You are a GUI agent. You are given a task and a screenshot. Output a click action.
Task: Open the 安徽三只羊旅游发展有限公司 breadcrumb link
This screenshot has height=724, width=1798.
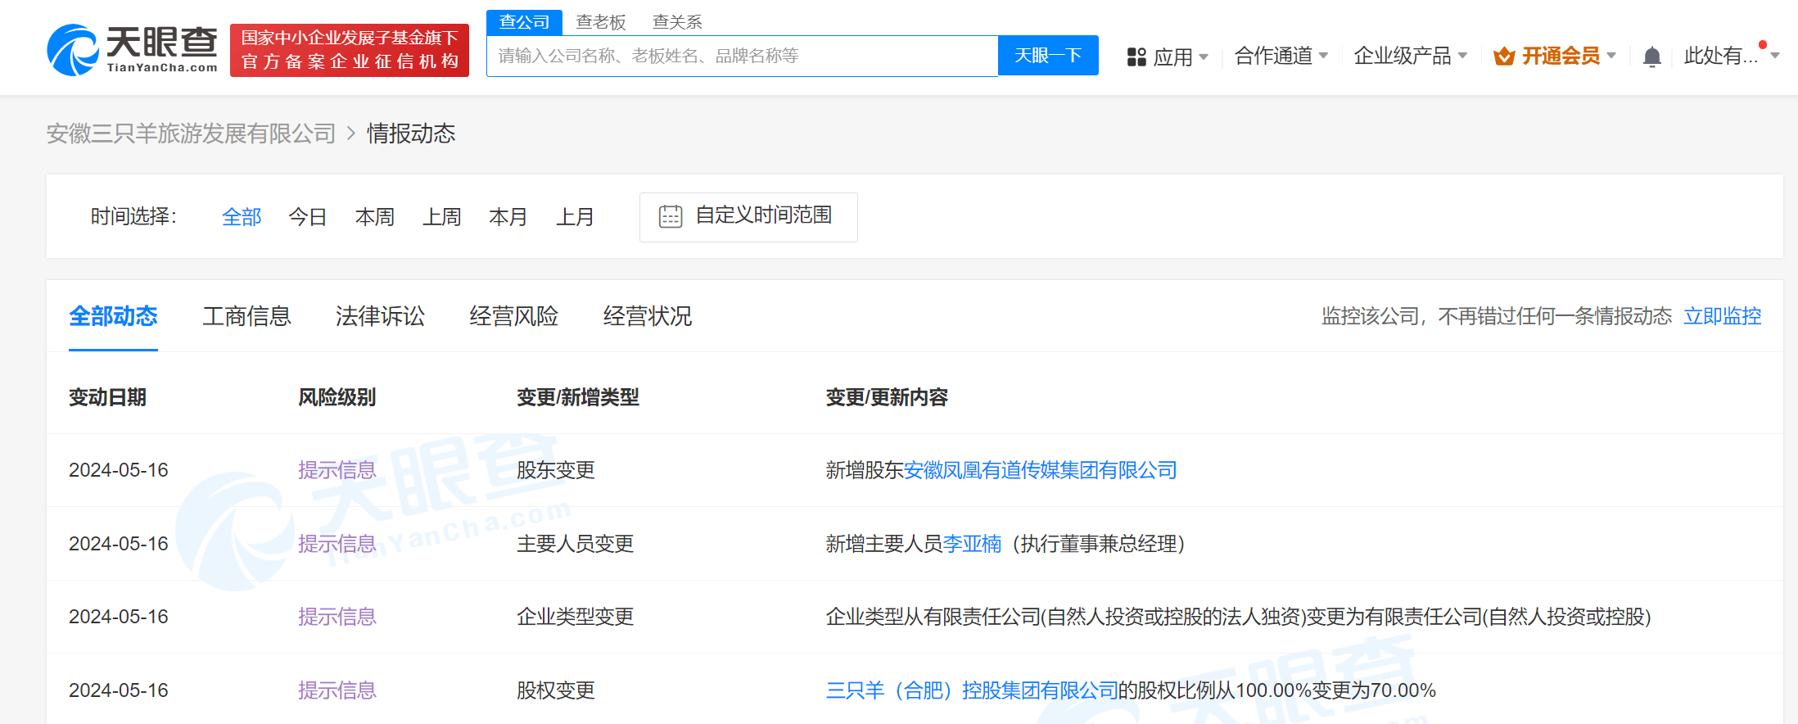[191, 133]
